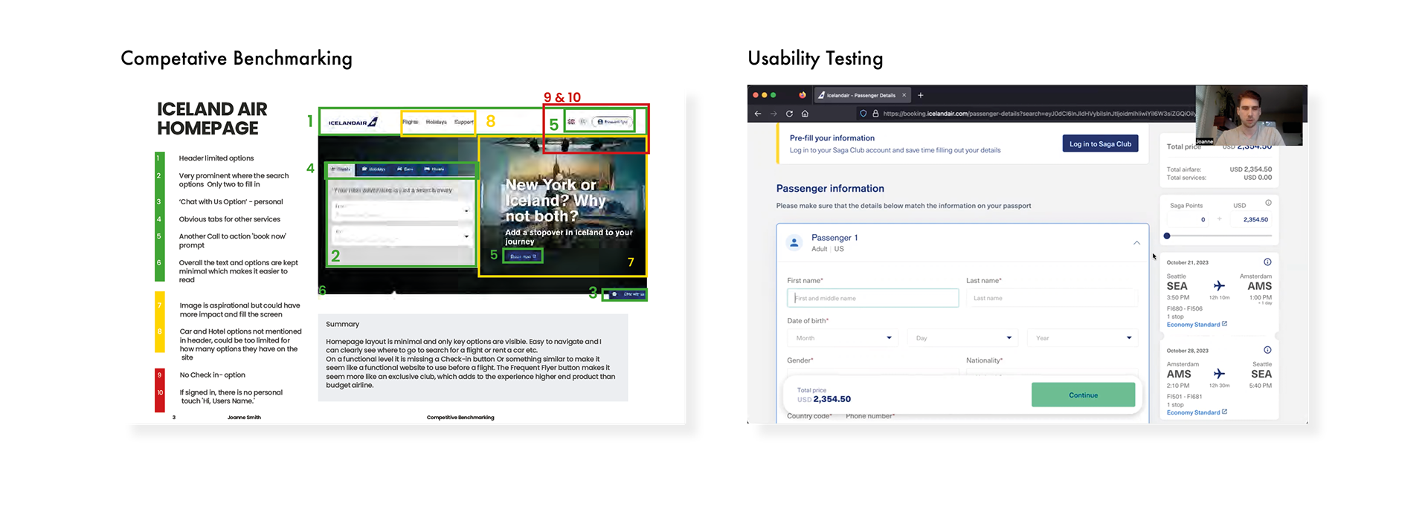Click the Icelandair logo on homepage mockup
The image size is (1428, 509).
pos(353,122)
